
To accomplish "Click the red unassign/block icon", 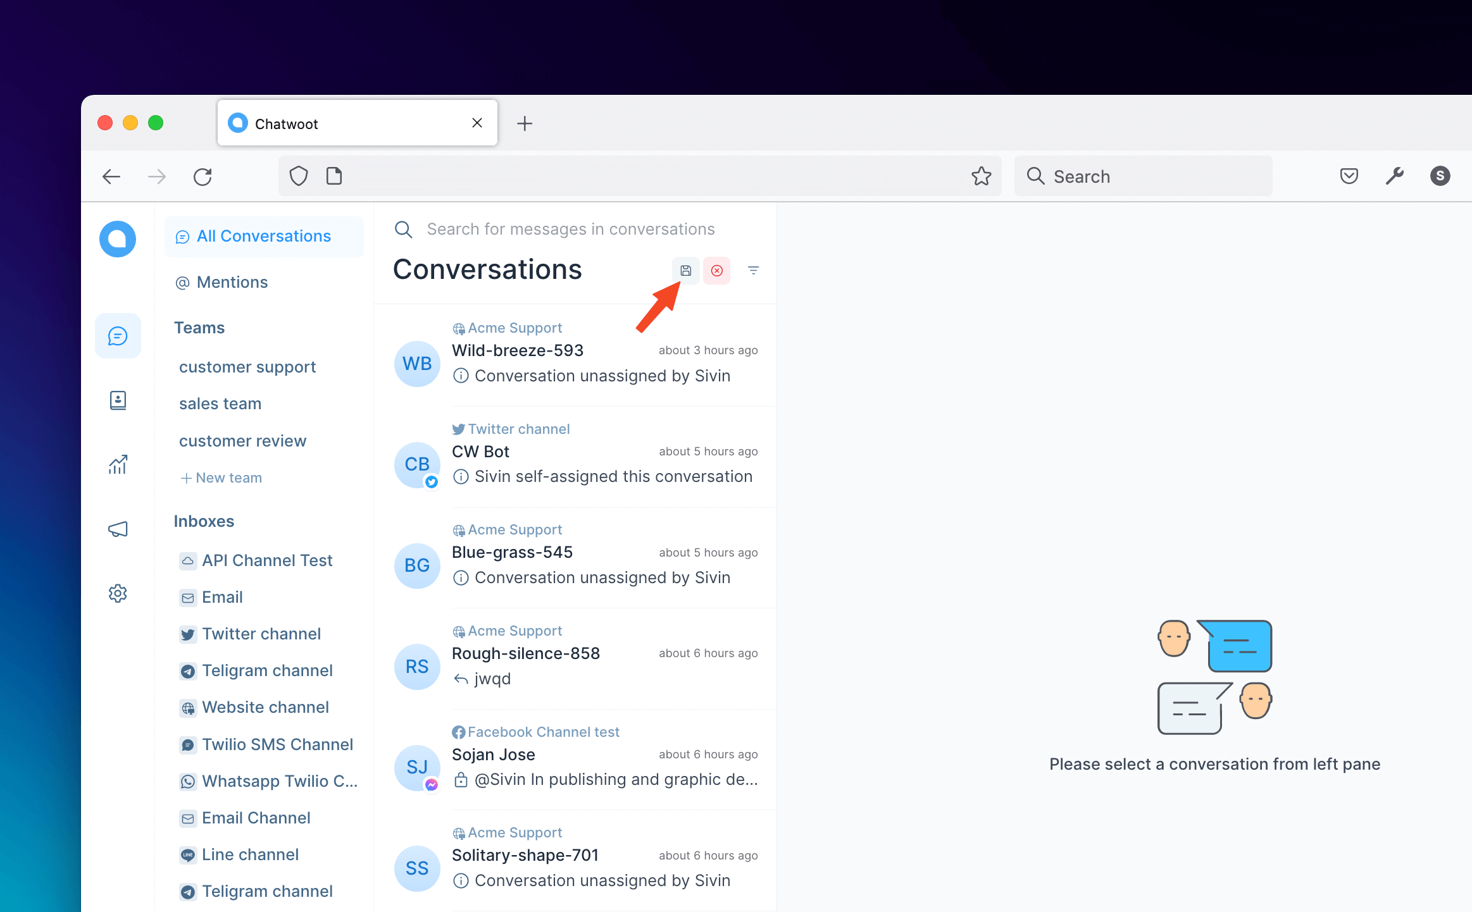I will pos(717,270).
